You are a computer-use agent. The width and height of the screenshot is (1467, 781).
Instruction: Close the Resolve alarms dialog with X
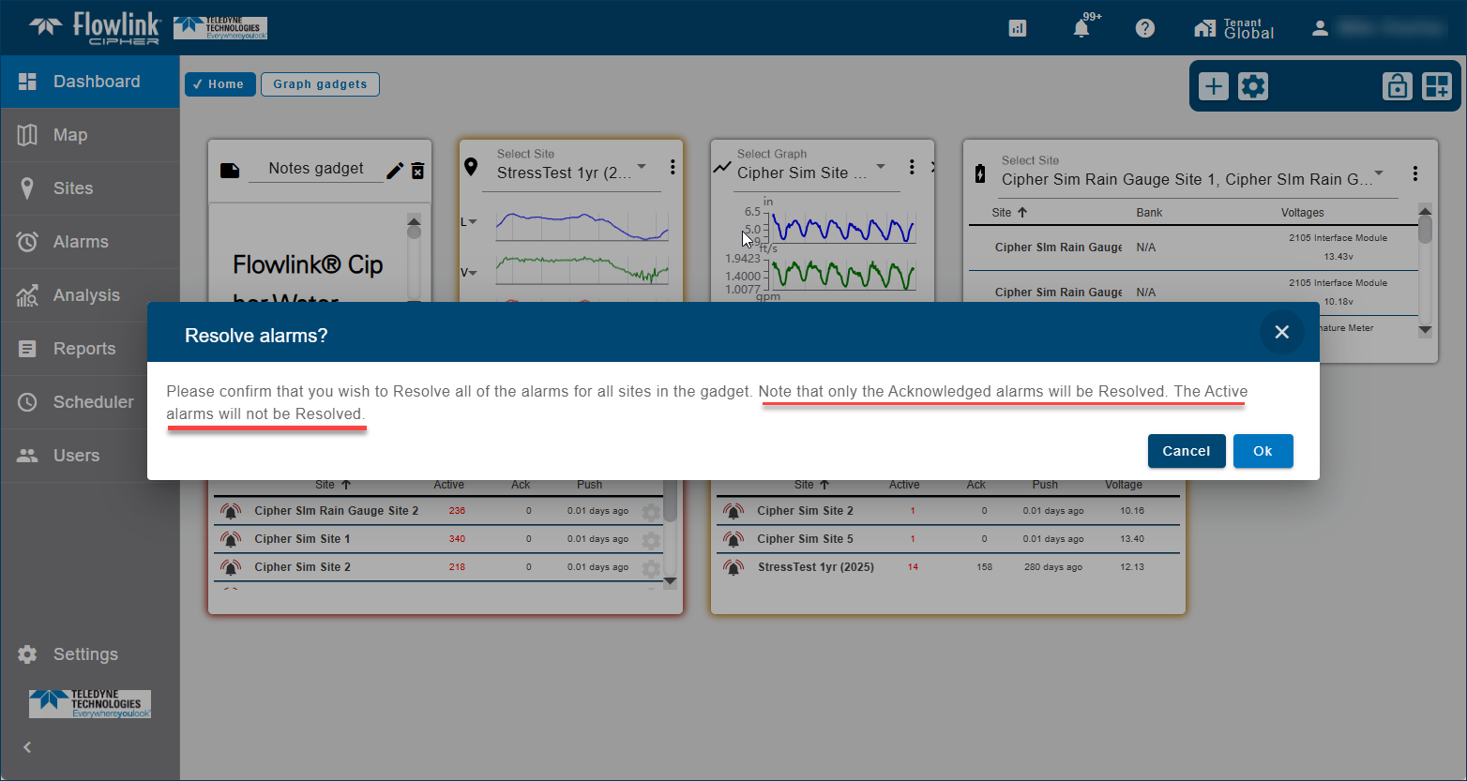click(1281, 332)
